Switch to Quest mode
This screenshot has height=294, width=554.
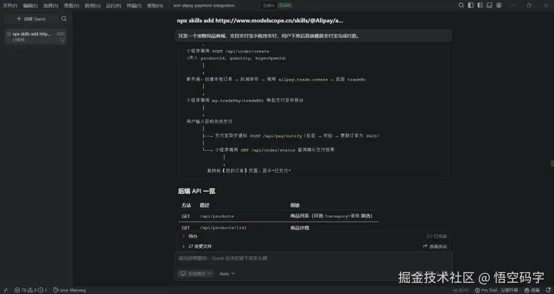point(285,5)
